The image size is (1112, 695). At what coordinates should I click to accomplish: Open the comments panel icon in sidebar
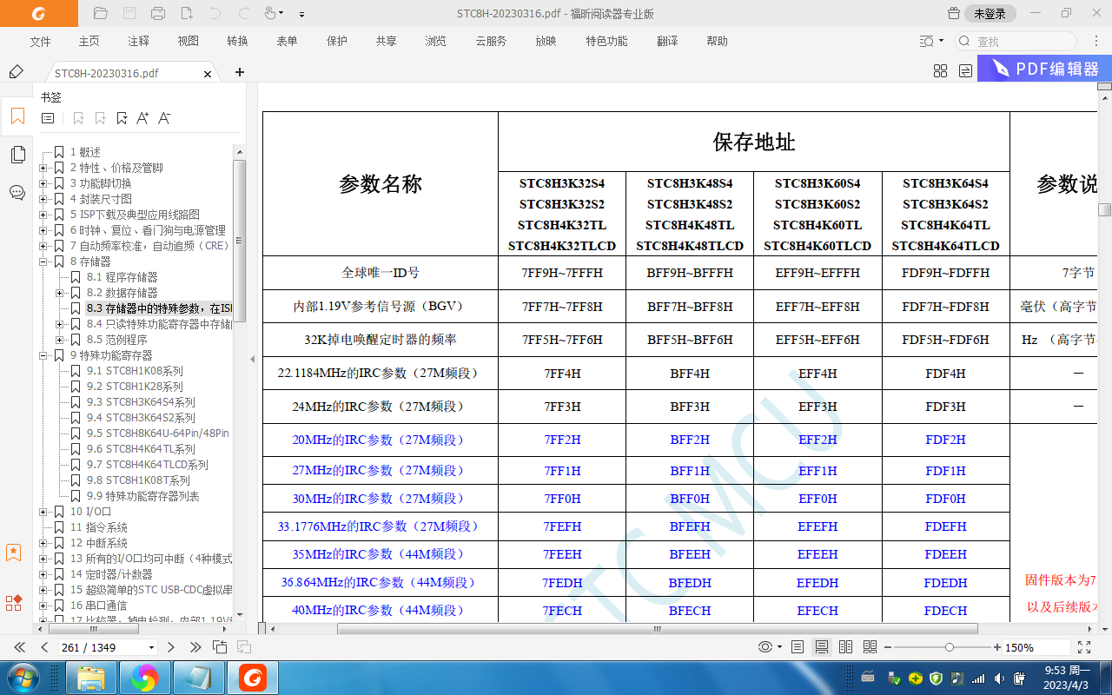click(x=17, y=193)
